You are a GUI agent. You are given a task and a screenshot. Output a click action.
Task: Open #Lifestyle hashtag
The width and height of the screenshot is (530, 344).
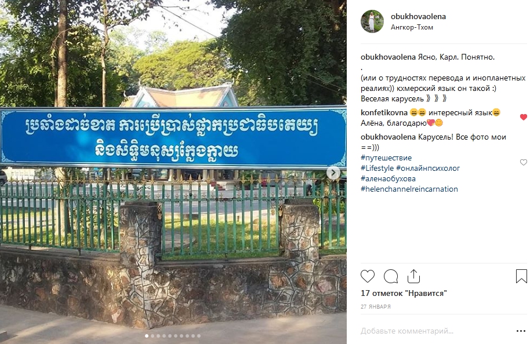pos(377,168)
